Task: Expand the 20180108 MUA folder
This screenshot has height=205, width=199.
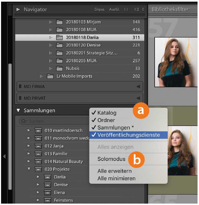Action: pyautogui.click(x=50, y=30)
